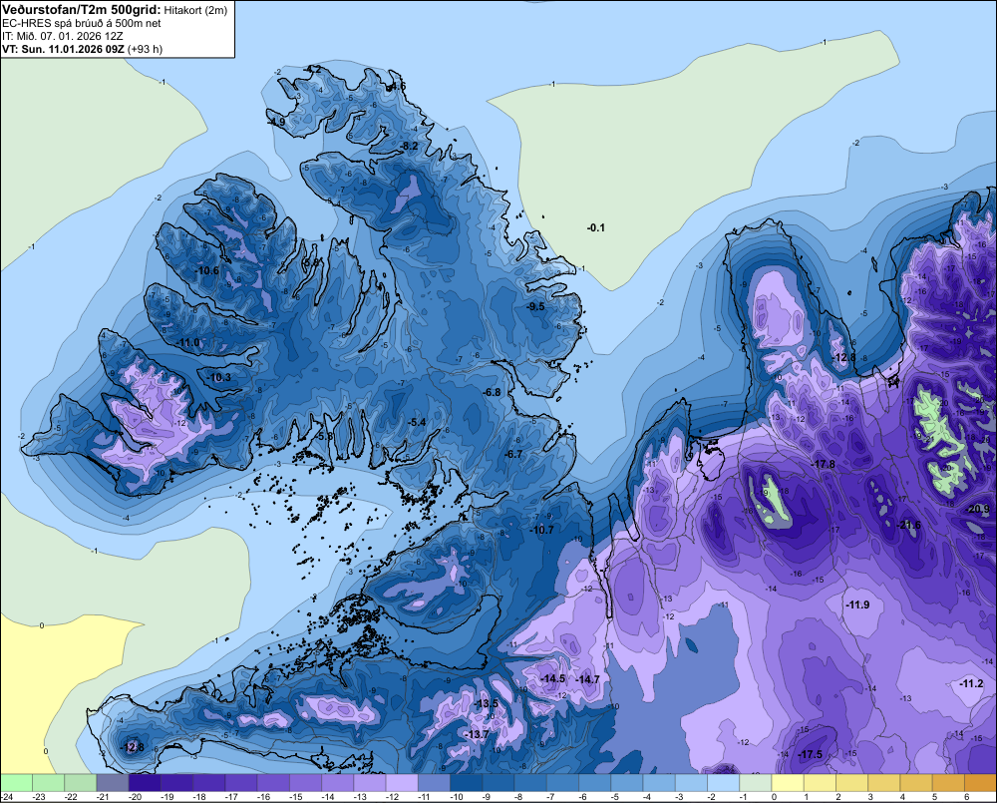997x803 pixels.
Task: Select orange legend swatch right of 6
Action: pos(980,783)
